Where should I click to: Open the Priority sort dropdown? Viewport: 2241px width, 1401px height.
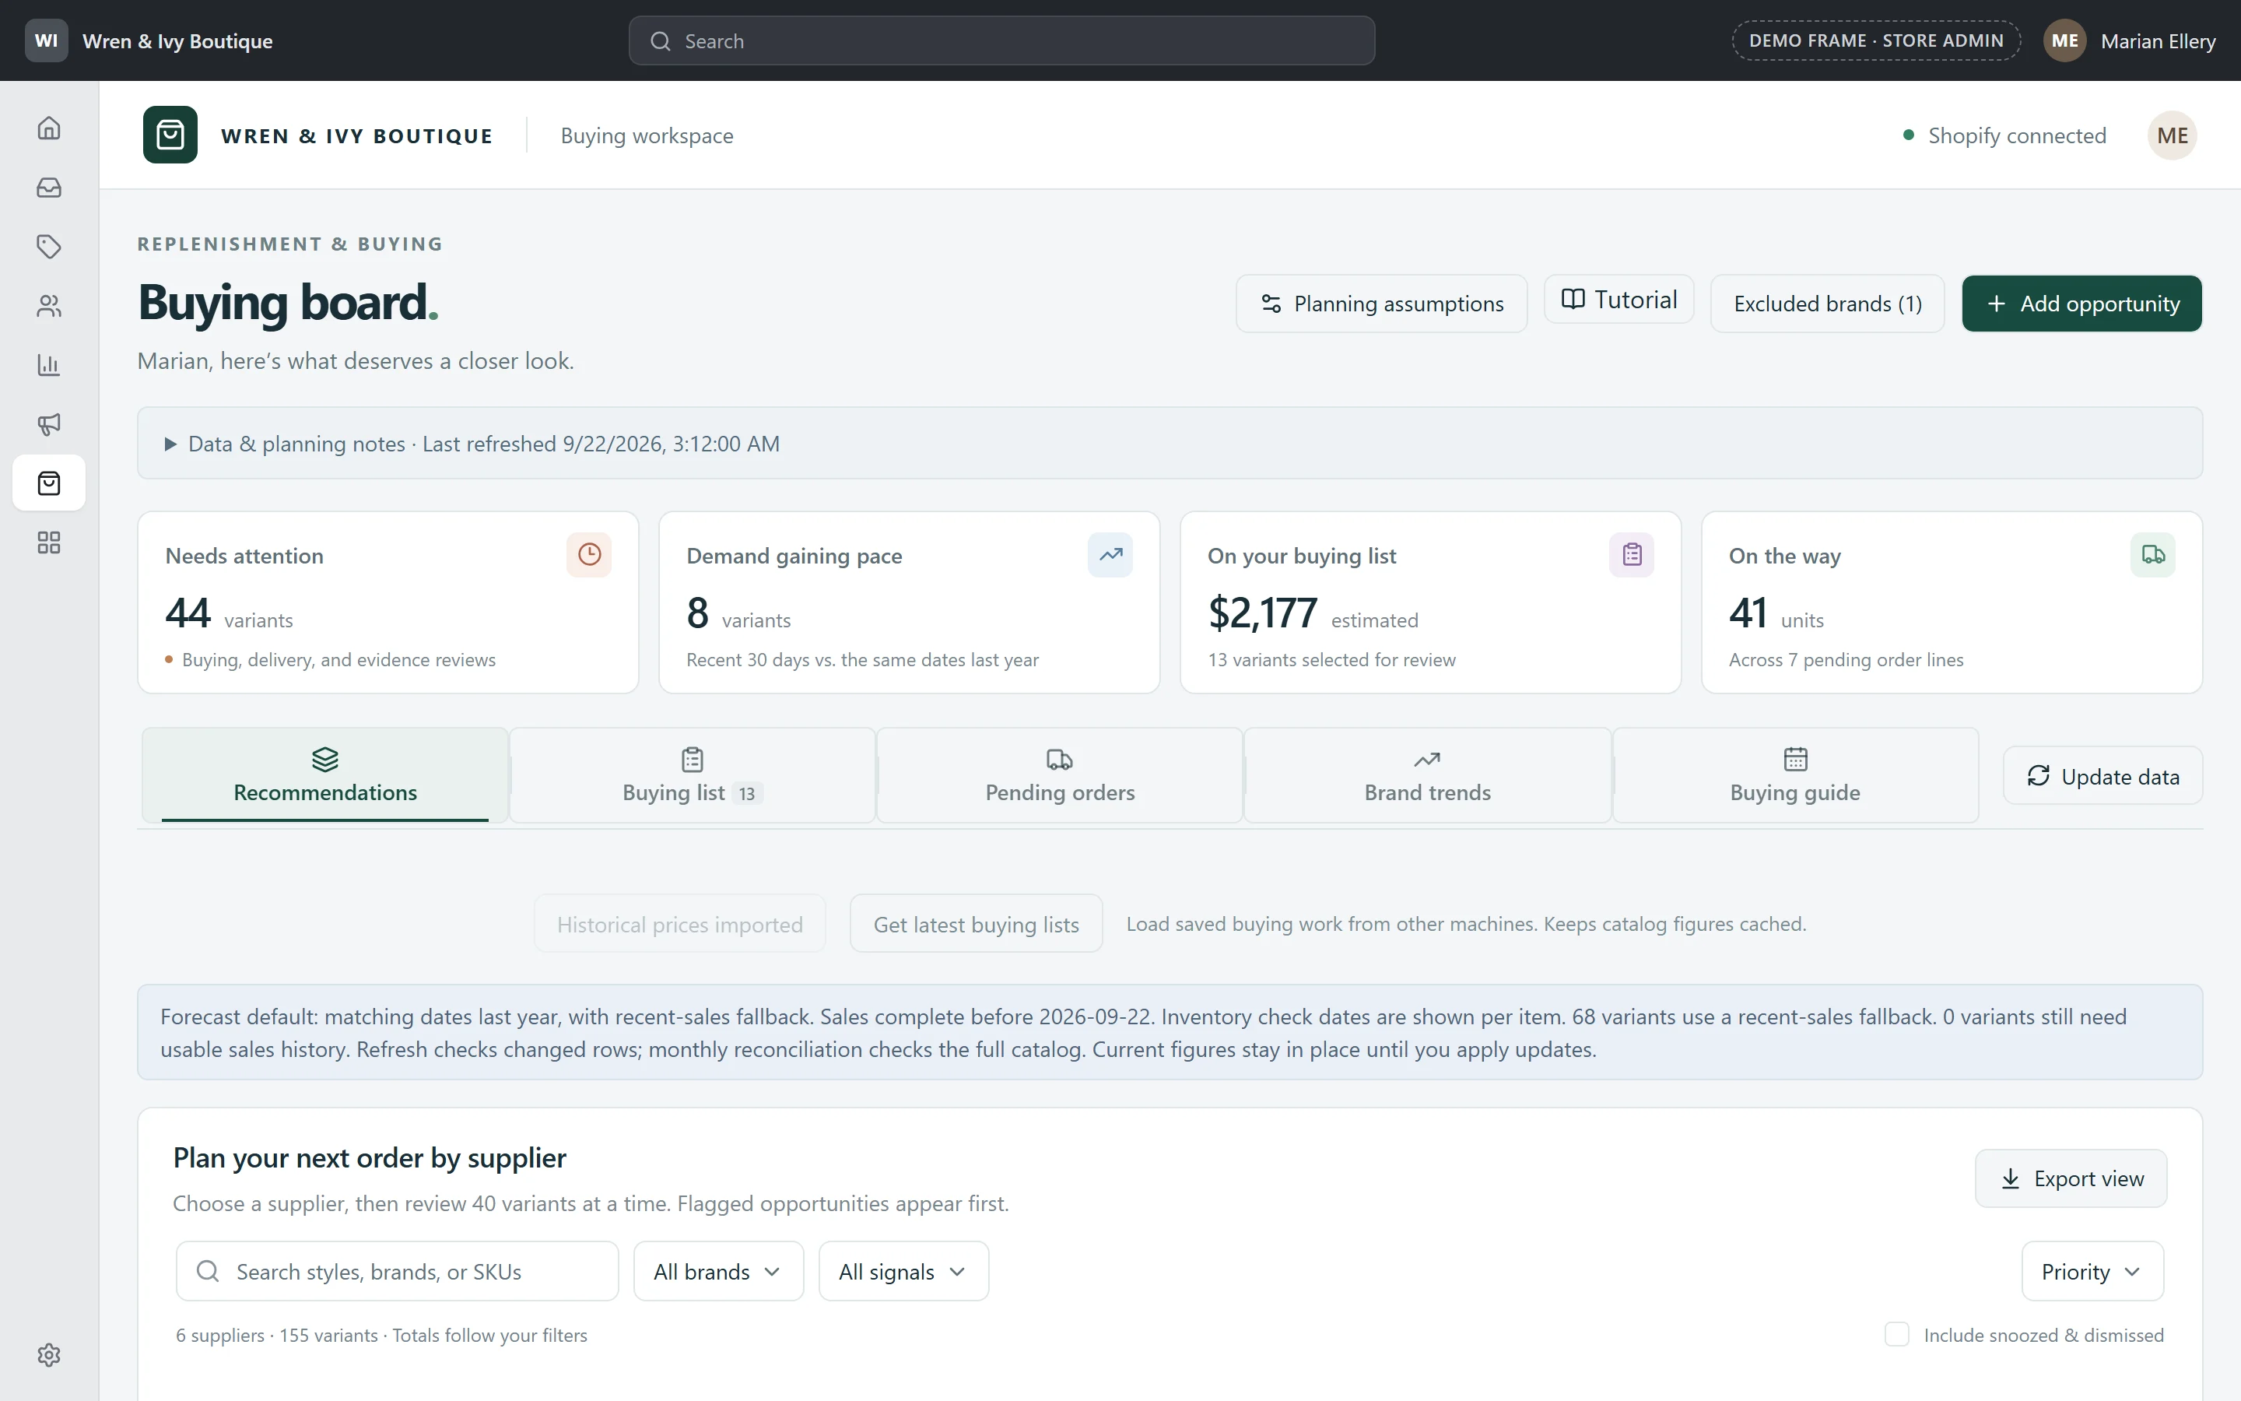2093,1271
